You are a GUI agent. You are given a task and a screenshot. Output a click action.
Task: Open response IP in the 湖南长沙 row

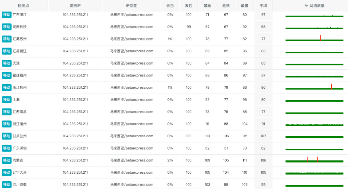(x=75, y=27)
